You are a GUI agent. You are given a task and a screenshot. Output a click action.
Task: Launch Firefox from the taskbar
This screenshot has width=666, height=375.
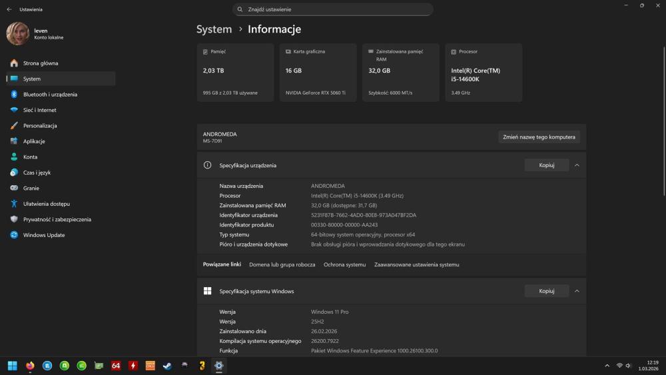point(30,366)
